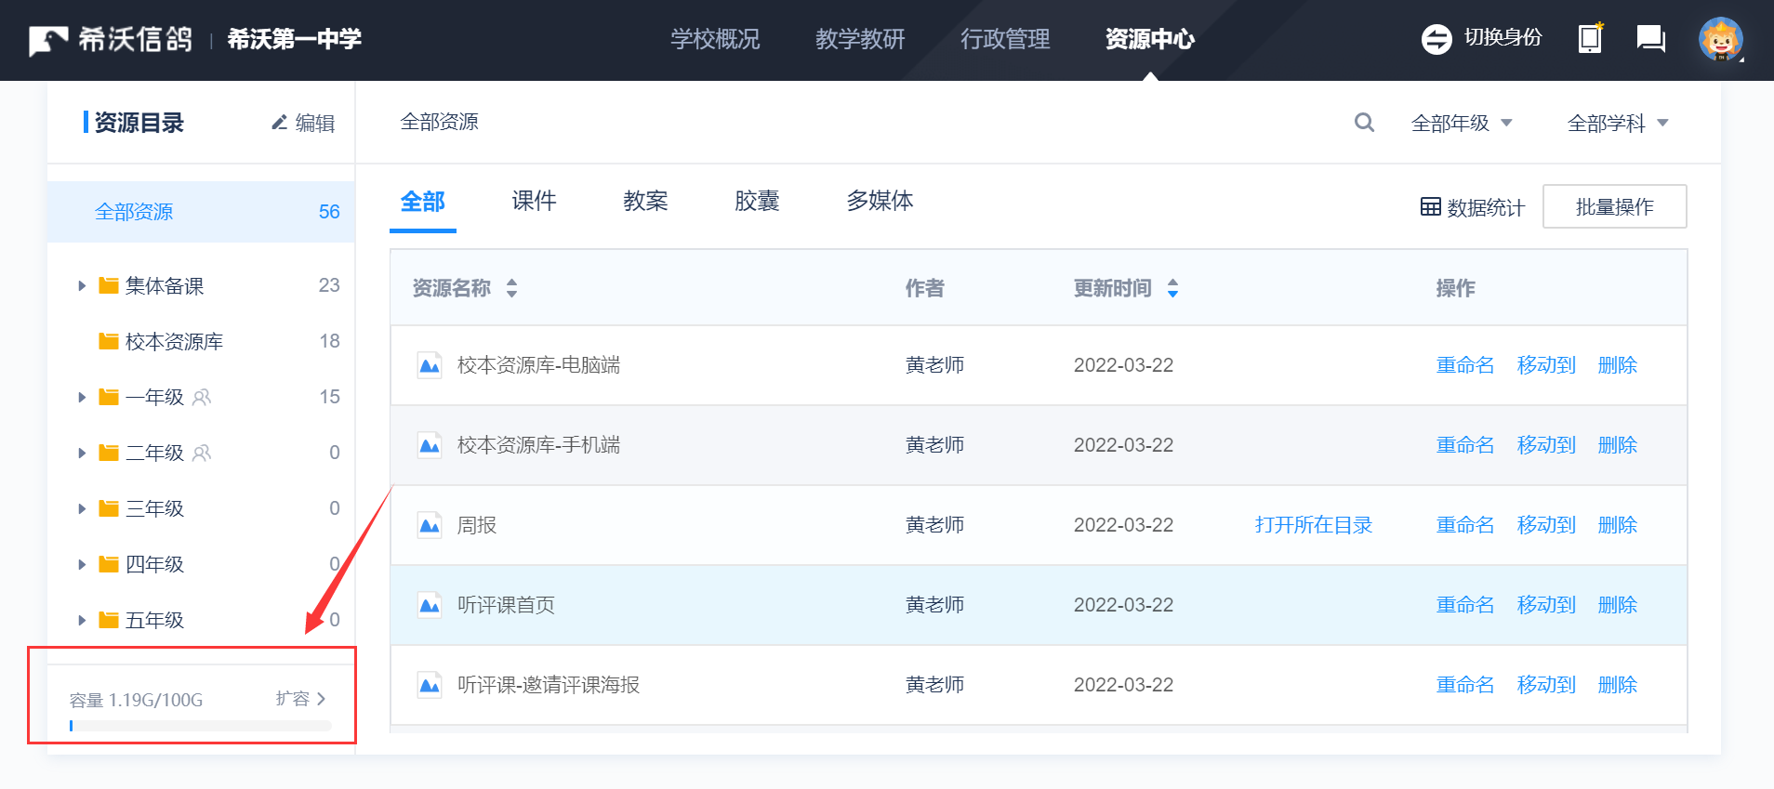The width and height of the screenshot is (1774, 789).
Task: Go to 教学教研 in top navigation
Action: [860, 39]
